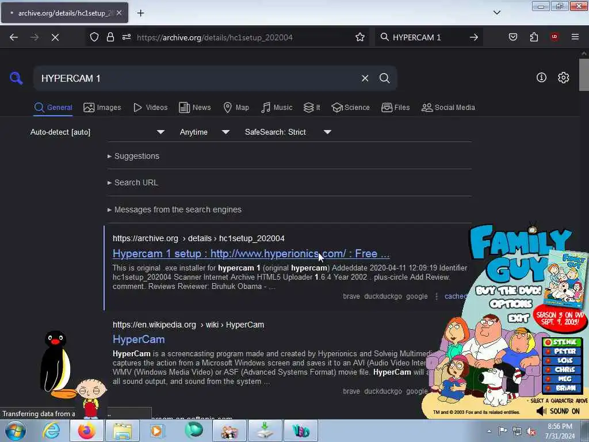Open the Windows Start menu orb
589x442 pixels.
[15, 430]
